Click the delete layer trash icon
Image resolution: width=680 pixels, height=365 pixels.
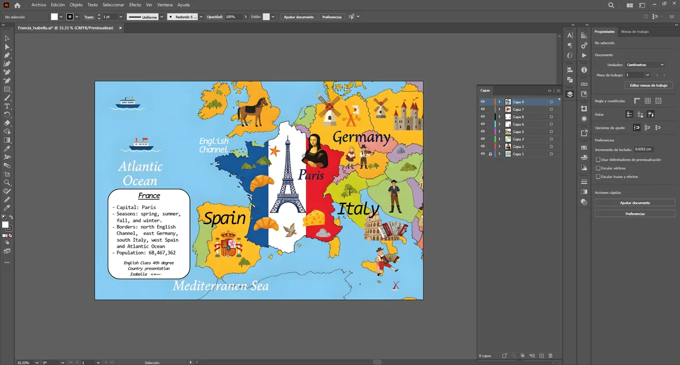550,355
